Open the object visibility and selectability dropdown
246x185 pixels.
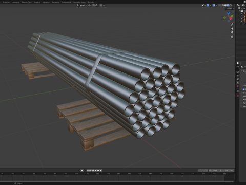click(203, 5)
